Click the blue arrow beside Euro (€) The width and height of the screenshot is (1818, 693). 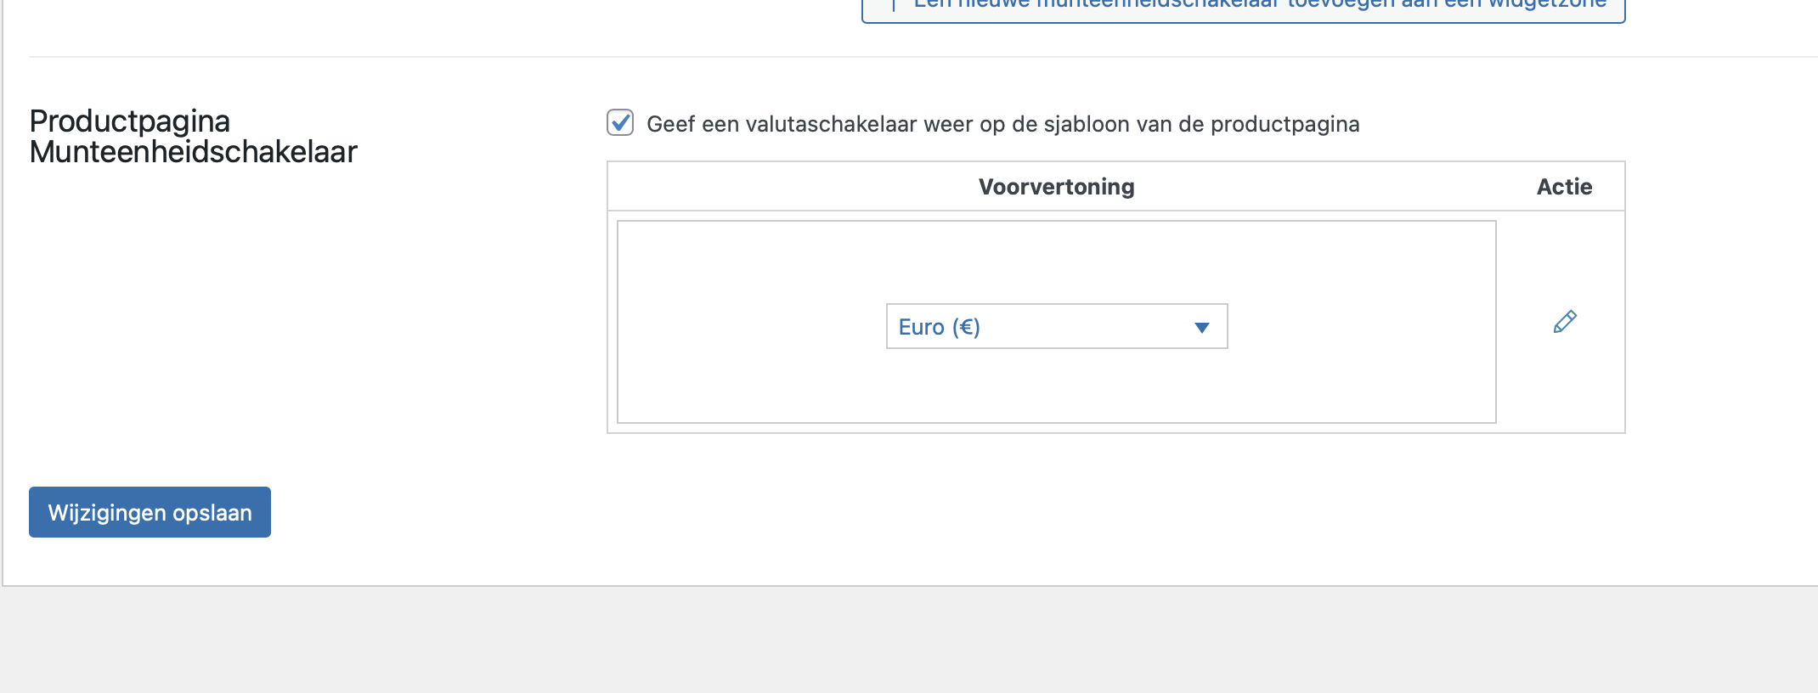click(x=1201, y=328)
